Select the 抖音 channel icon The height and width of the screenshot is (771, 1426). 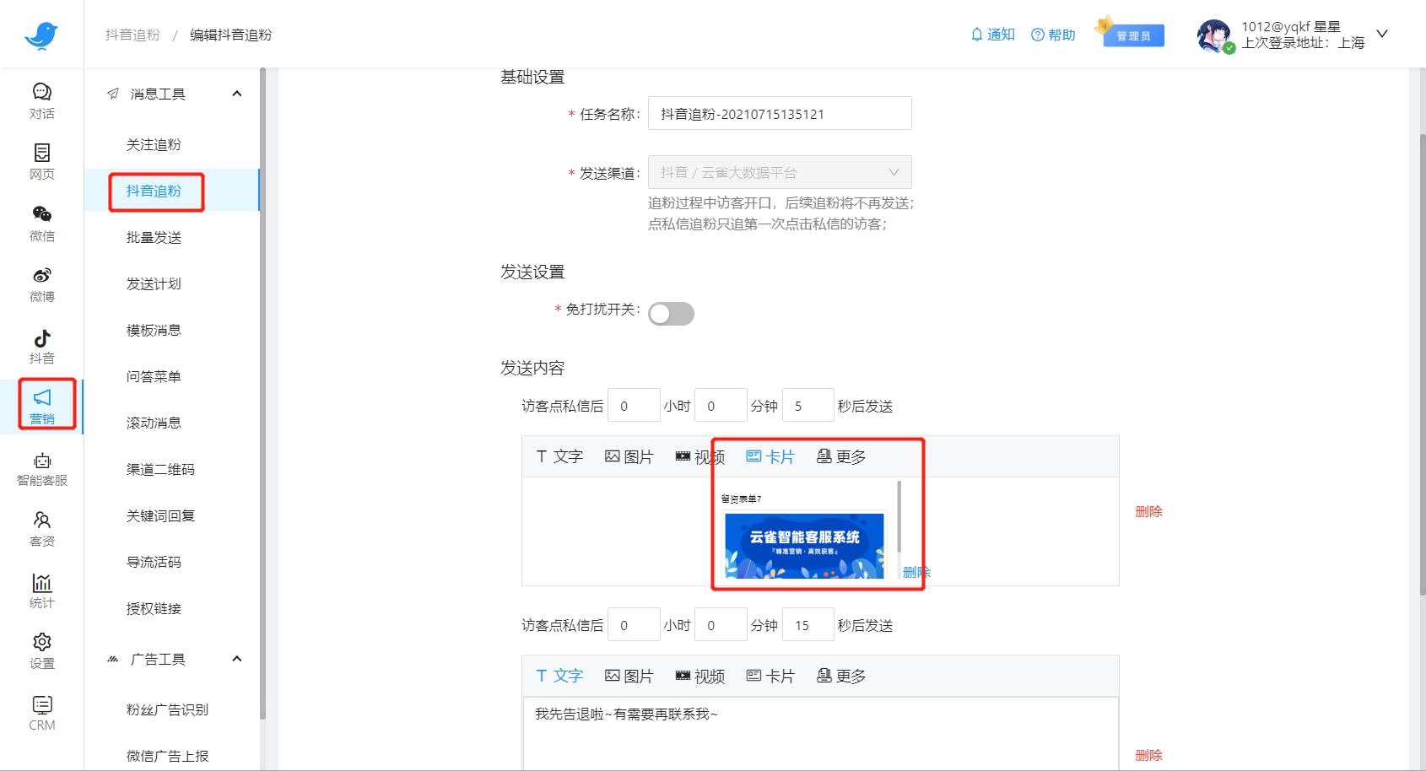41,346
